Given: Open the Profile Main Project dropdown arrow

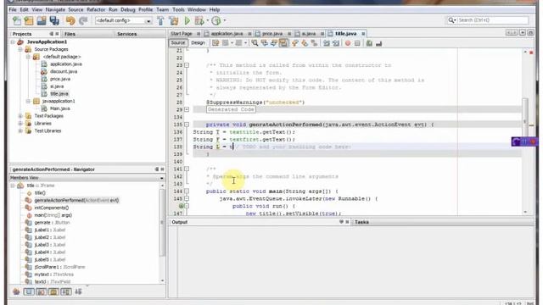Looking at the screenshot, I should click(x=225, y=20).
